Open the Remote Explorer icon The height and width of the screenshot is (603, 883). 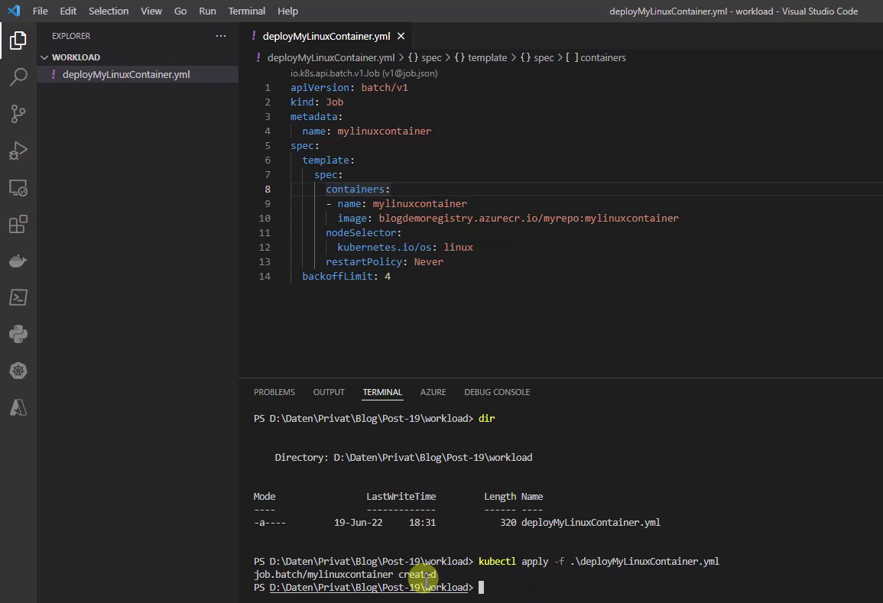click(x=18, y=187)
